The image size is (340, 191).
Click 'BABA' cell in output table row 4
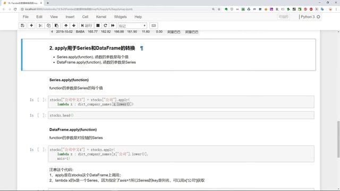pos(80,32)
